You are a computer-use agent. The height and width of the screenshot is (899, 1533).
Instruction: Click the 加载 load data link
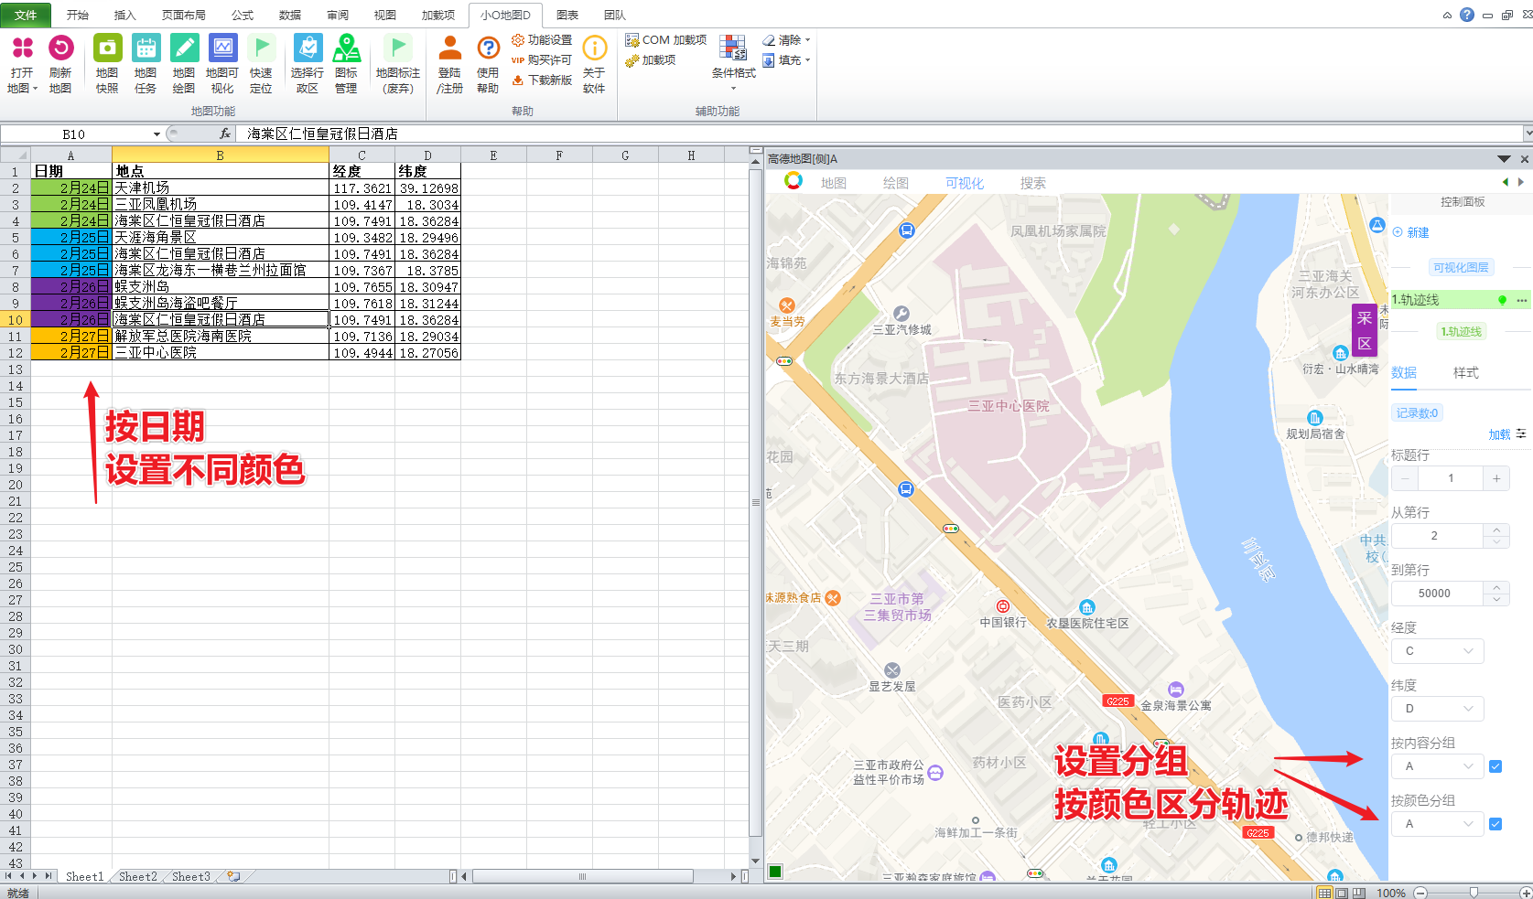point(1499,434)
